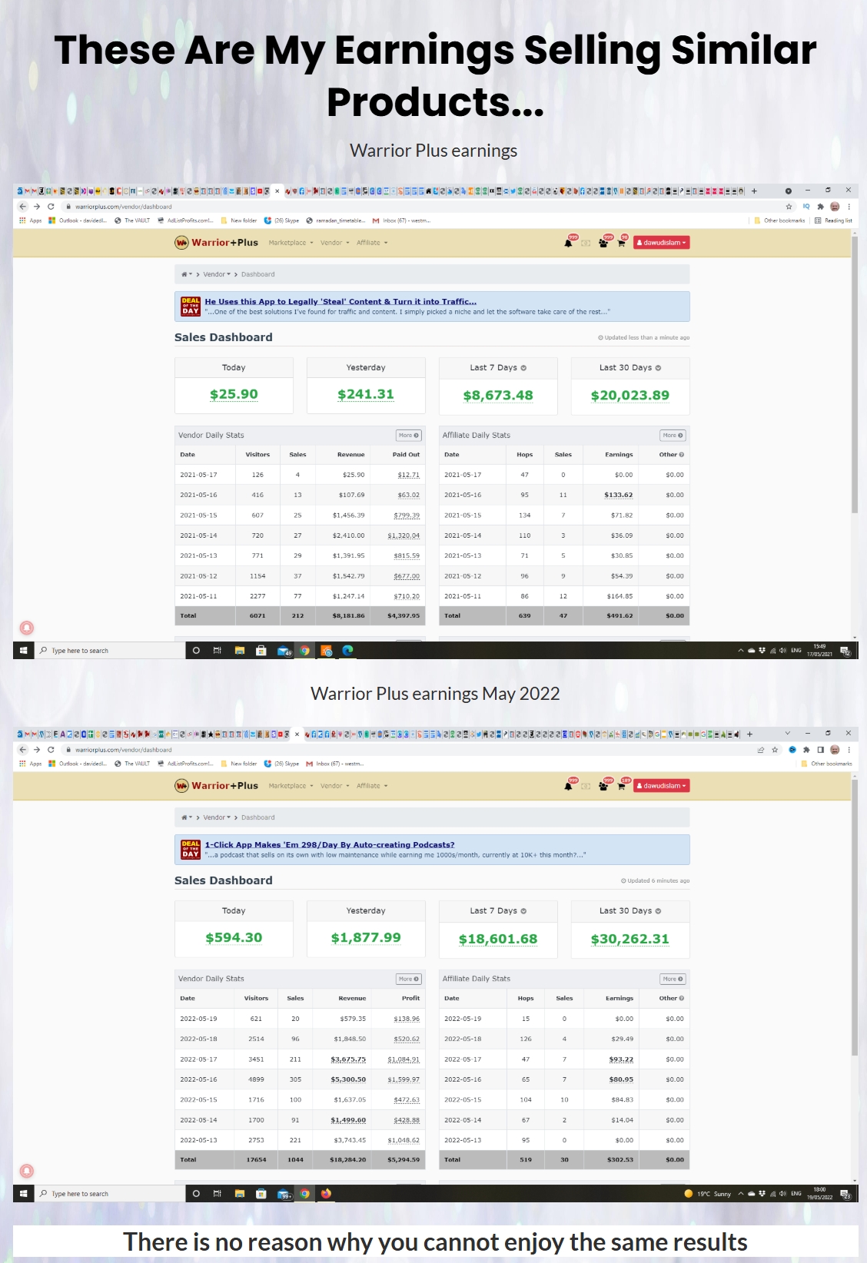Open Firefox from the bottom taskbar

326,1194
